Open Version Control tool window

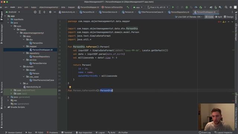pos(14,133)
